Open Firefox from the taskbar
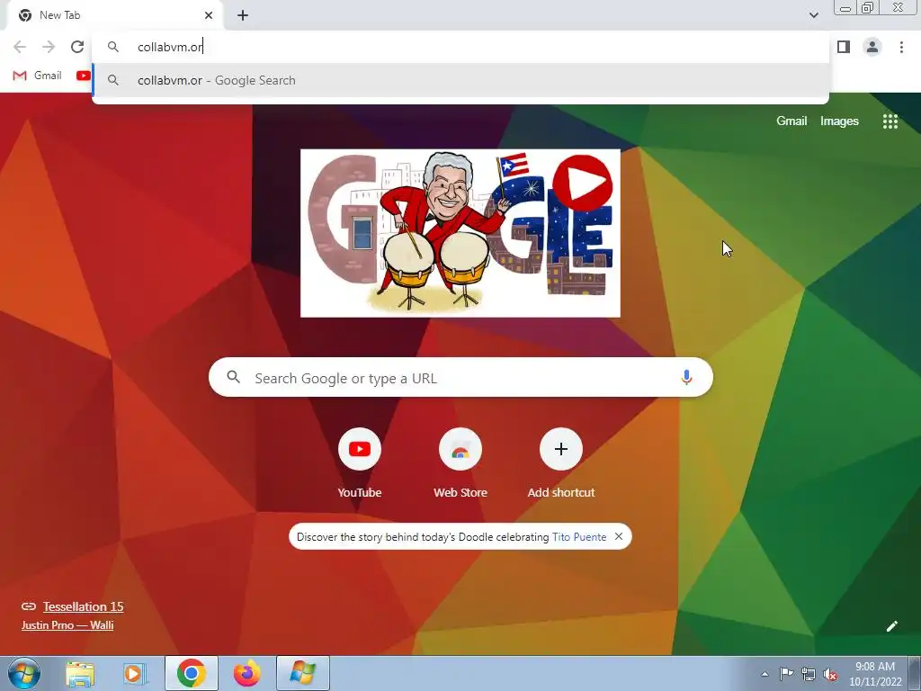The image size is (921, 691). pyautogui.click(x=246, y=673)
